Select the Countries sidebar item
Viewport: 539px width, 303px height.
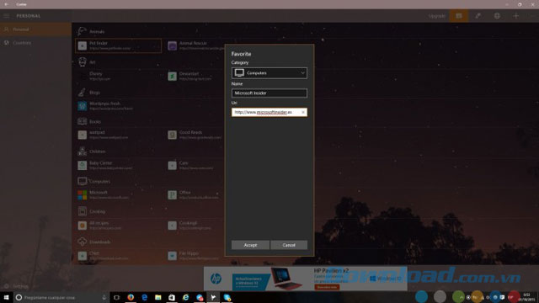35,43
